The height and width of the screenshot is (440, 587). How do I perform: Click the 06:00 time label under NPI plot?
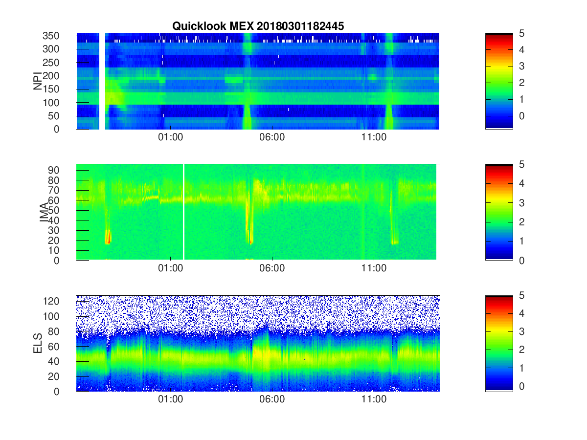[272, 137]
